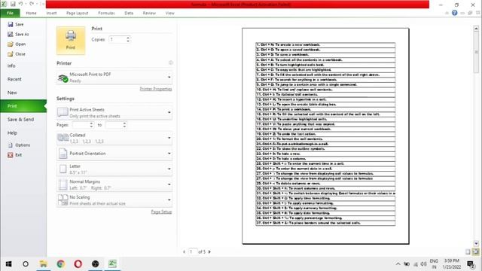Click the Excel Help question mark icon
Viewport: 482px width, 271px height.
pos(455,13)
